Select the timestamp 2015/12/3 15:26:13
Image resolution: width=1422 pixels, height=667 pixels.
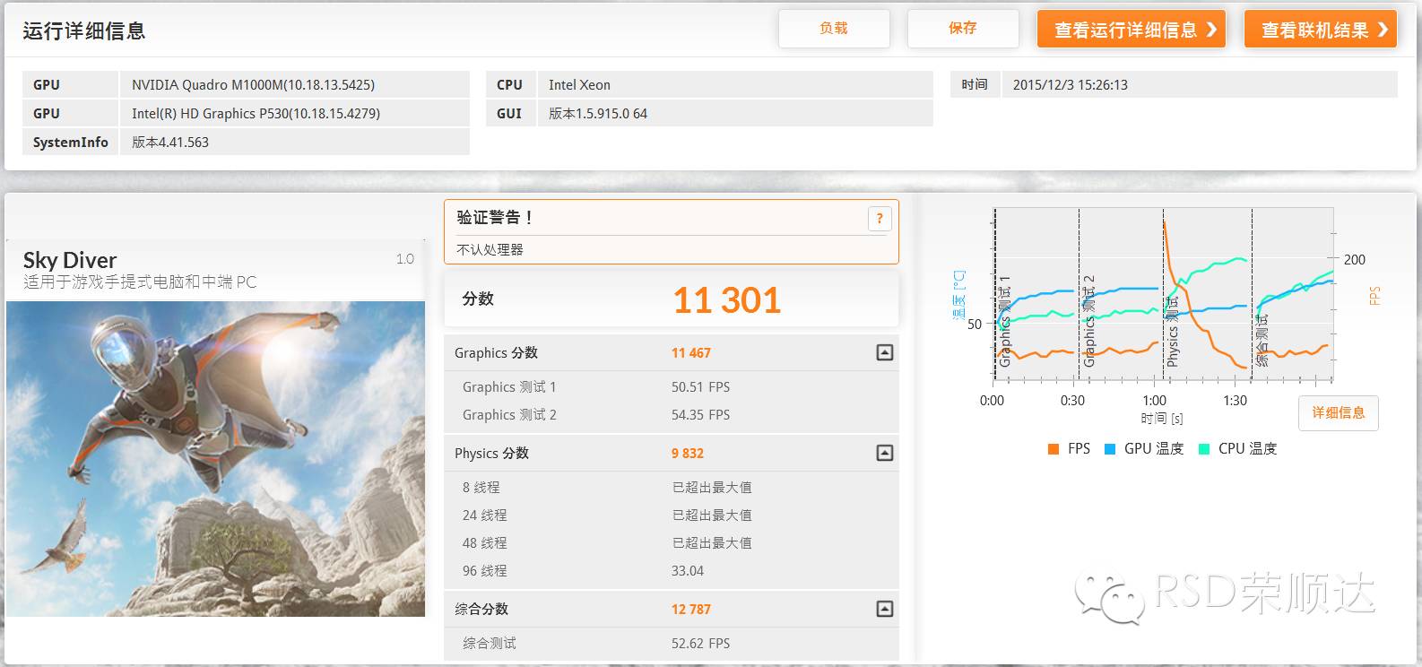[x=1071, y=85]
